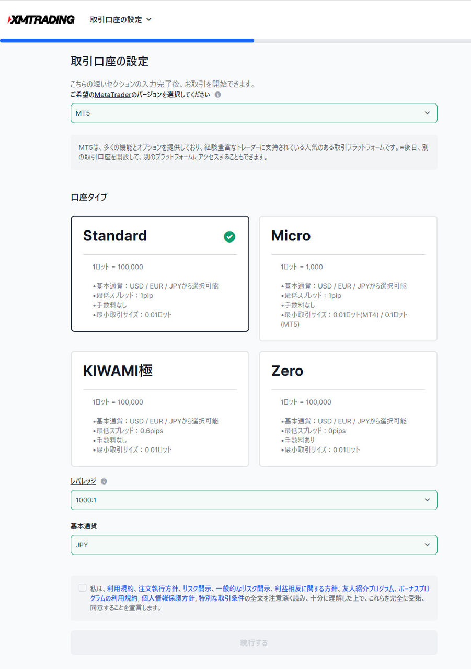Click the 基本通貨 field label
471x669 pixels.
click(x=84, y=526)
